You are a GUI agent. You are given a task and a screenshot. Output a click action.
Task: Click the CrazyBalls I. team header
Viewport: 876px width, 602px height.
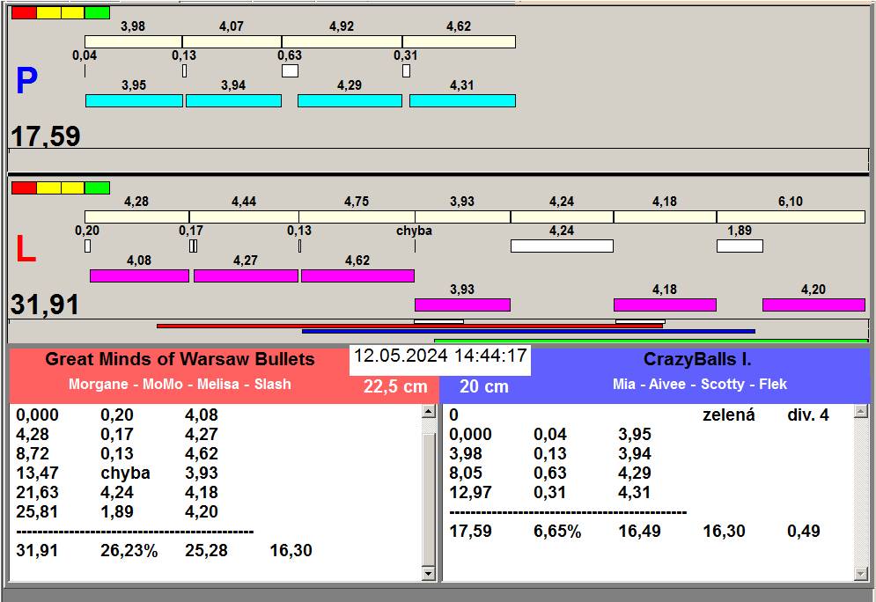pos(697,359)
